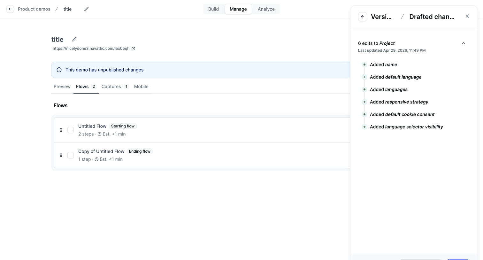The width and height of the screenshot is (483, 260).
Task: Select the Added languages entry
Action: [x=389, y=89]
